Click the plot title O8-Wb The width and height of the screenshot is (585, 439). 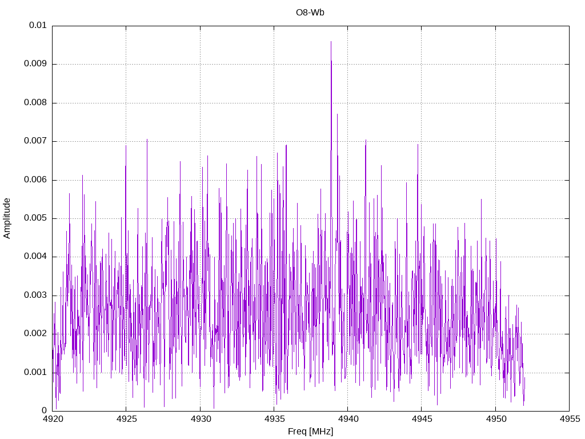(310, 13)
